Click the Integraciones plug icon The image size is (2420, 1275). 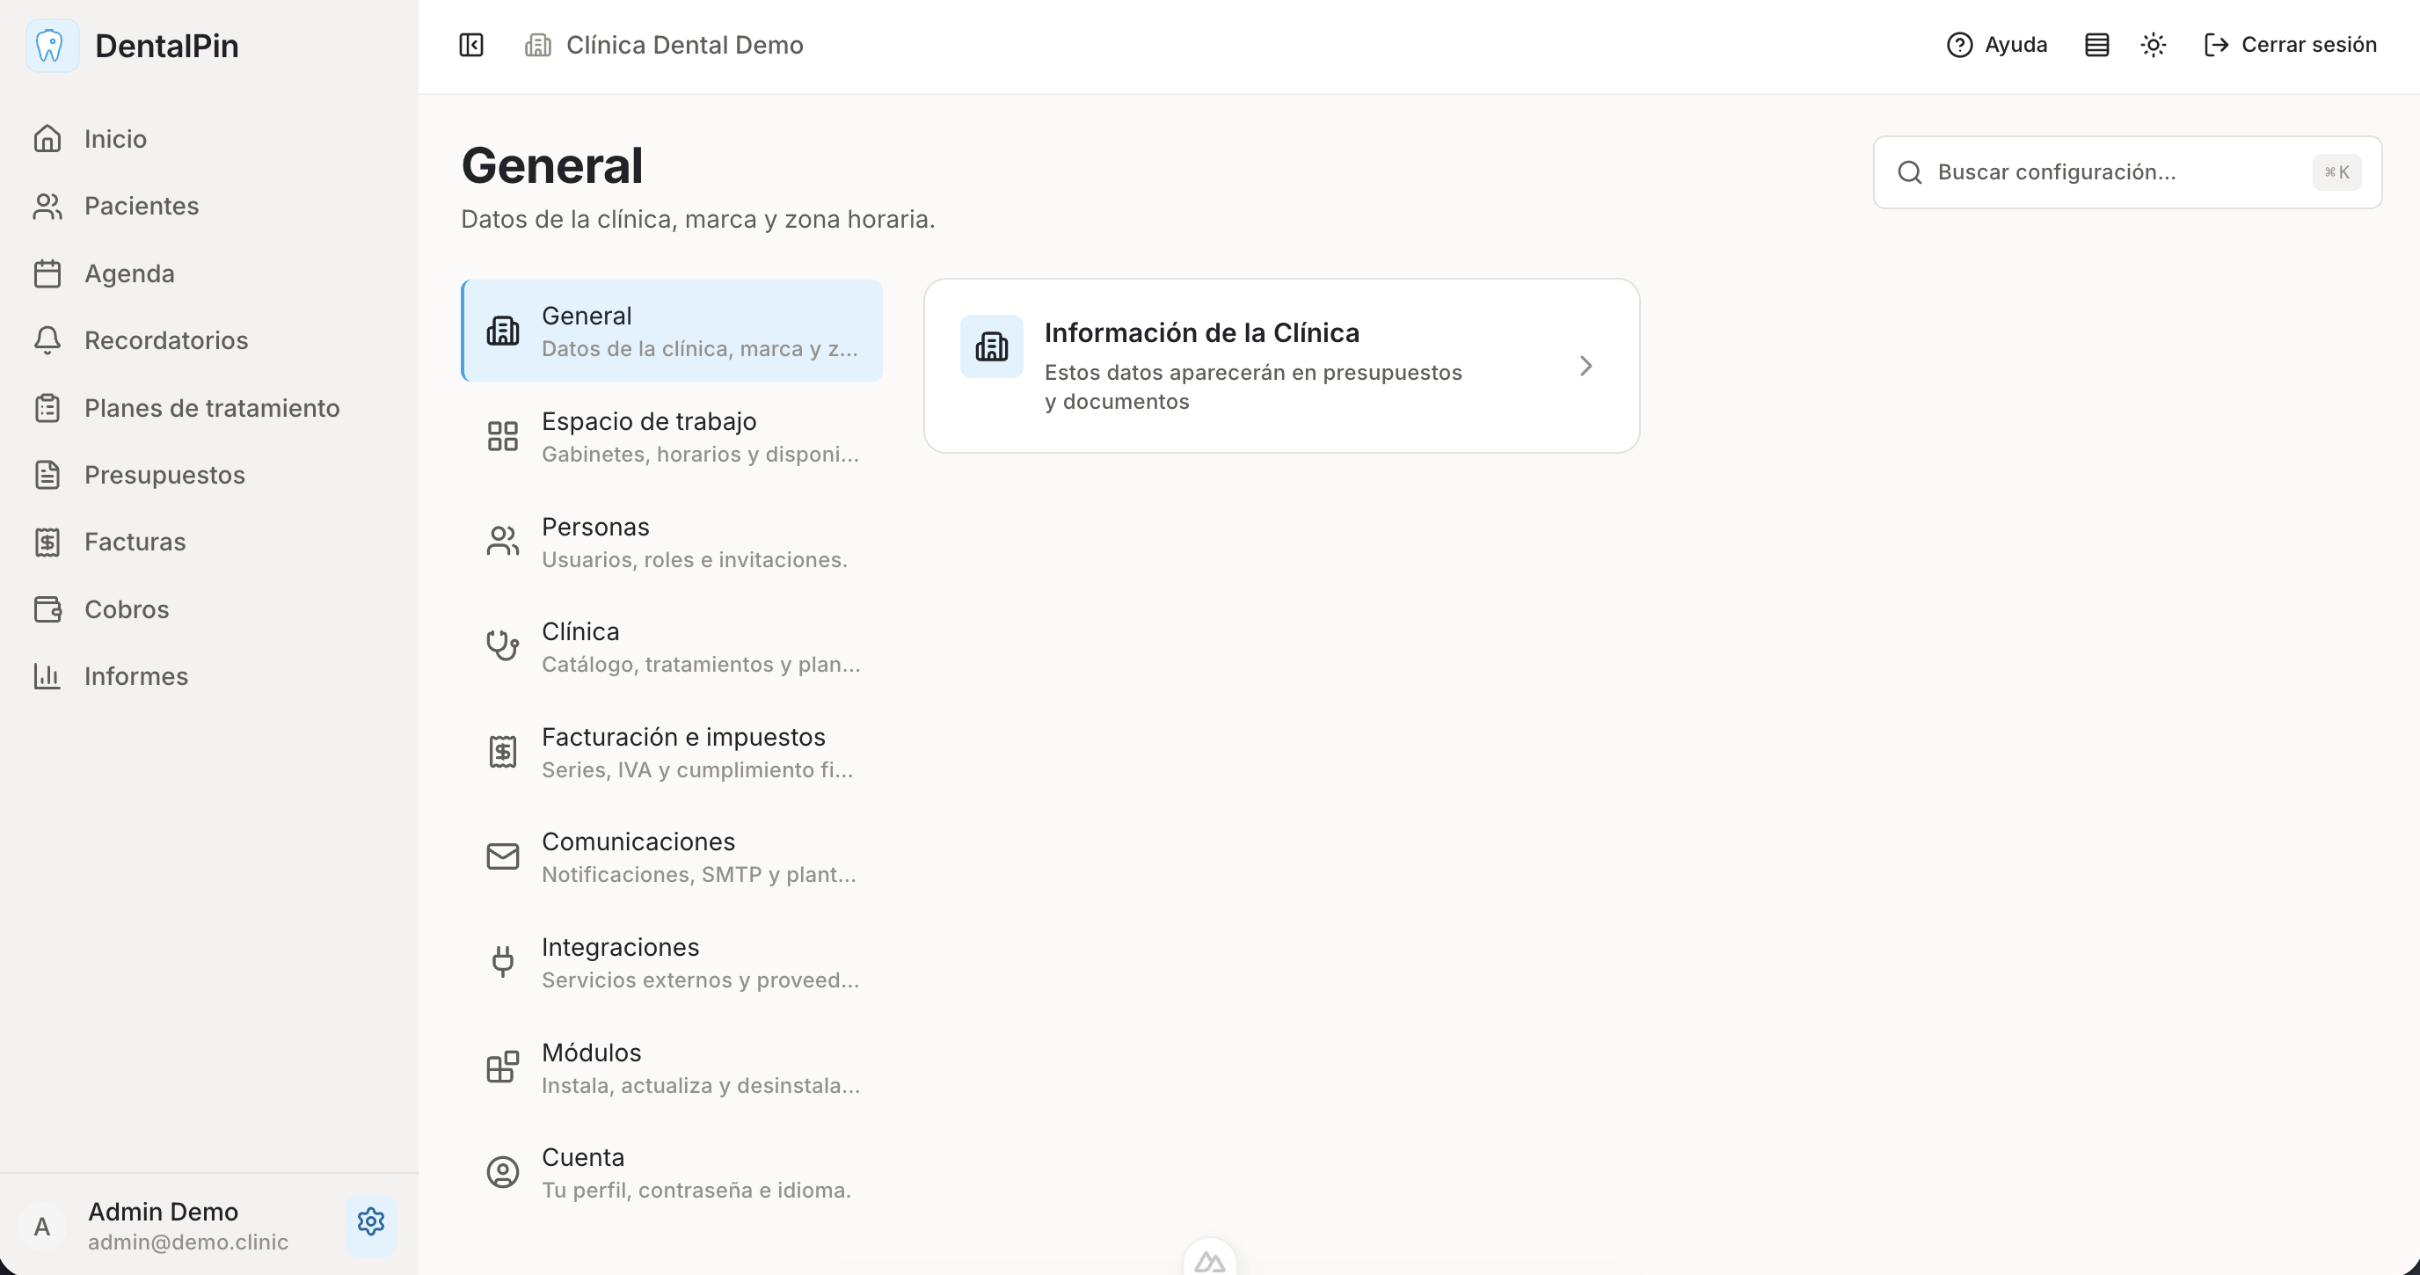pyautogui.click(x=503, y=961)
